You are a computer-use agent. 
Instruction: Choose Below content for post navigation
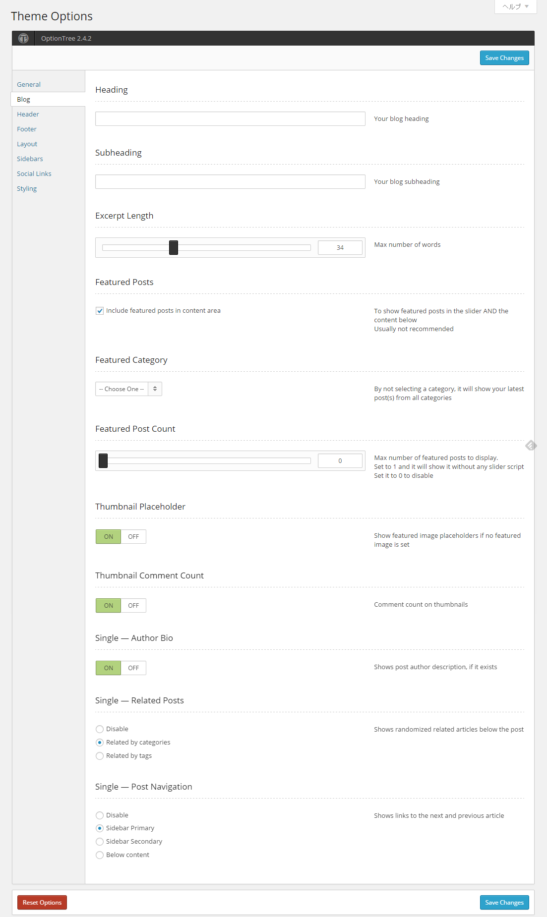click(100, 855)
